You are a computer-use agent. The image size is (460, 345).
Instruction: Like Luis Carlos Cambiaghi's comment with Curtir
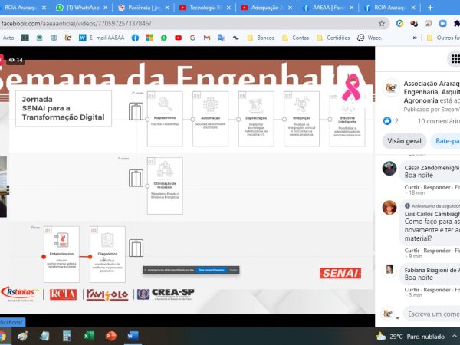pyautogui.click(x=412, y=251)
